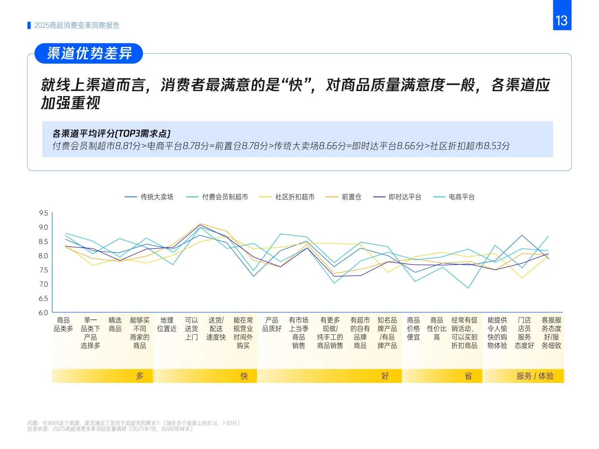Click the '产品品质好' axis label

272,324
